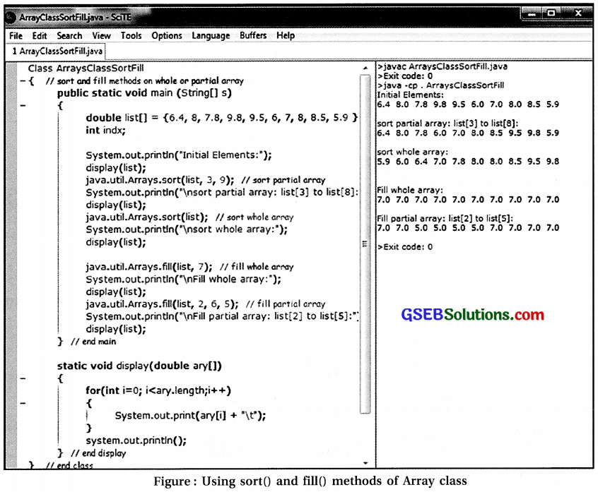Viewport: 598px width, 492px height.
Task: Open the Search menu
Action: 69,35
